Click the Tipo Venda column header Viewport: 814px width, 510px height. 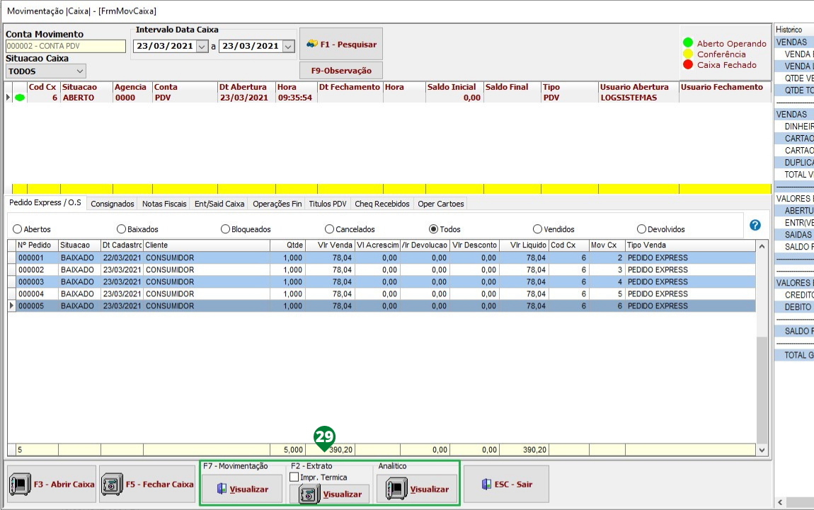[690, 245]
